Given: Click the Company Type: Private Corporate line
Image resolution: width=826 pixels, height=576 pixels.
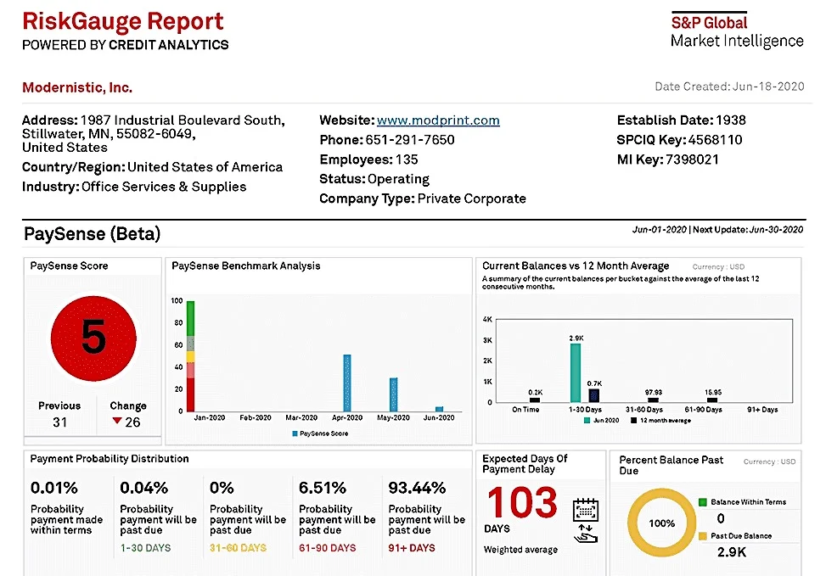Looking at the screenshot, I should (x=423, y=199).
